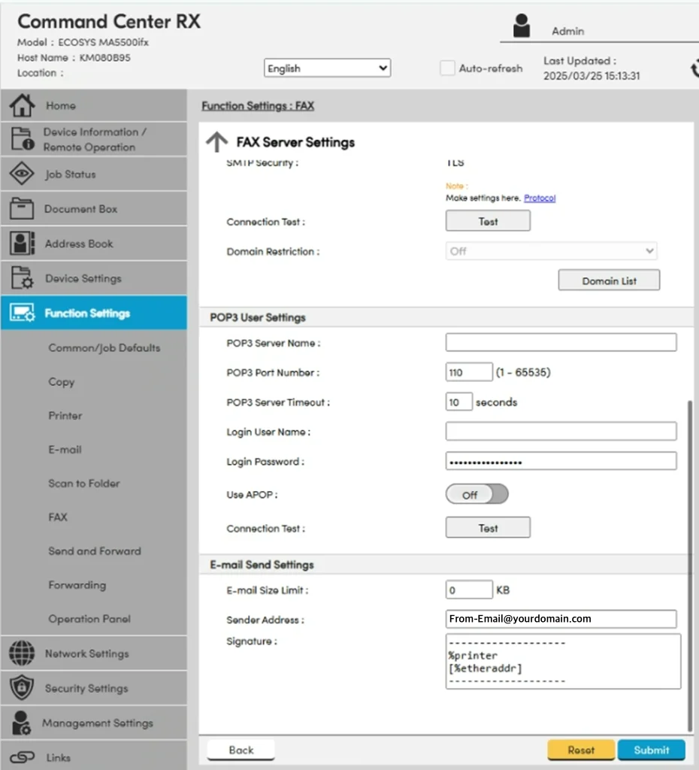The height and width of the screenshot is (770, 699).
Task: Click the Security Settings shield icon
Action: click(x=22, y=688)
